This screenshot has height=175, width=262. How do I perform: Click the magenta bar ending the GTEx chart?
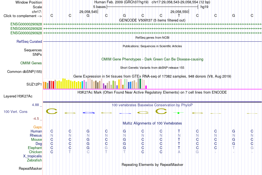click(x=146, y=87)
